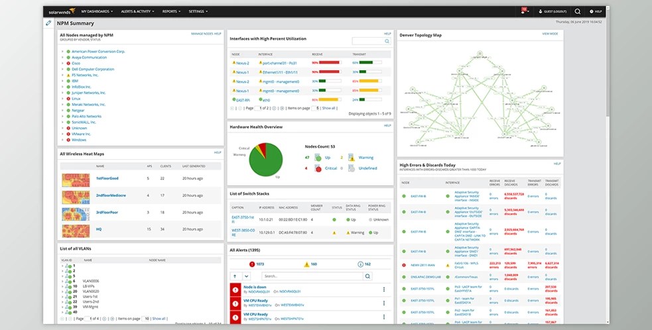Click the Manage Nodes link
The width and height of the screenshot is (652, 330).
tap(202, 34)
